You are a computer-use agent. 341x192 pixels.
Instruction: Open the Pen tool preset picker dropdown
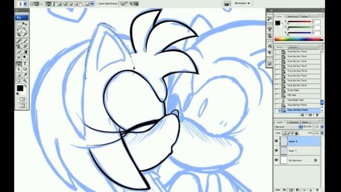(x=25, y=4)
